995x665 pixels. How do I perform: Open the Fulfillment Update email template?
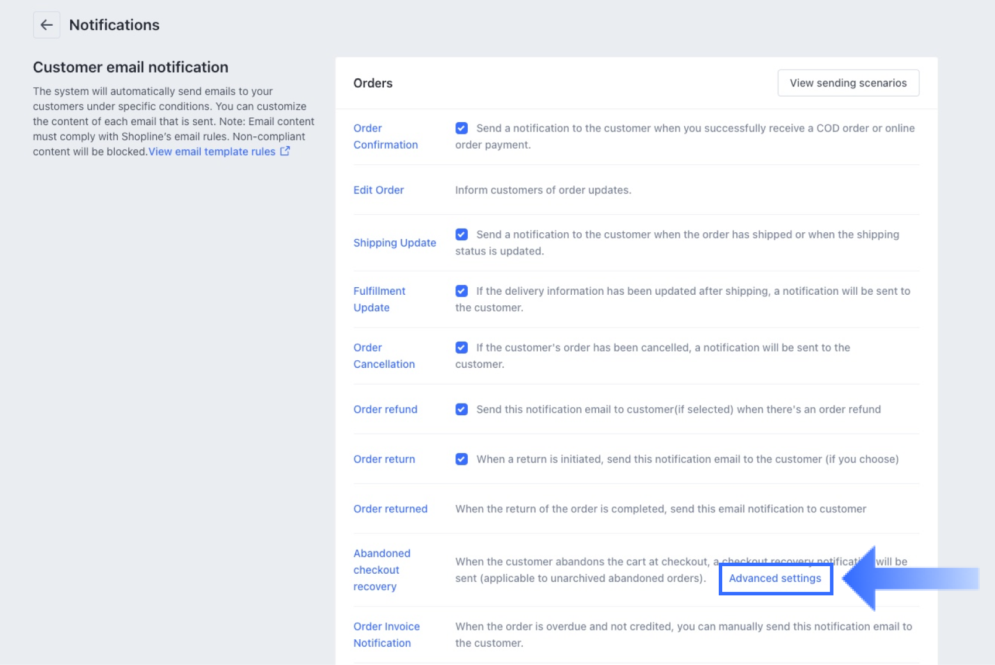click(379, 299)
